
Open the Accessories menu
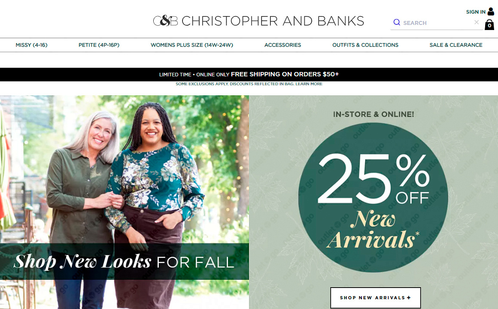pos(282,45)
